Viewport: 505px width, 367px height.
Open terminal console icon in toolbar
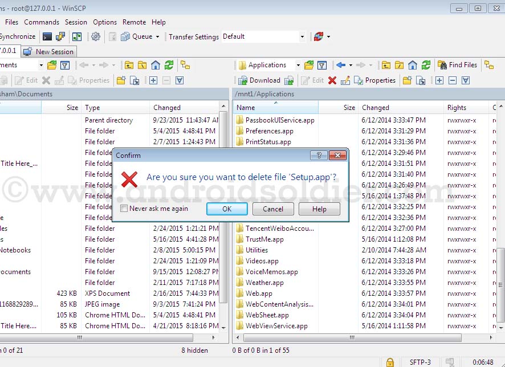[47, 36]
